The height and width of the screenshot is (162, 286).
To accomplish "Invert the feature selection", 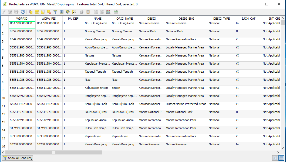I will point(43,12).
